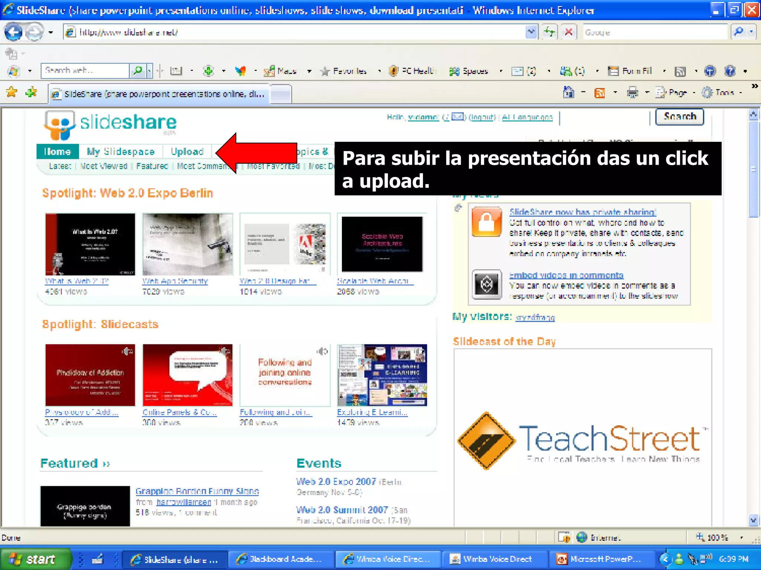Open the Scalable Web Architectures thumbnail

click(x=382, y=244)
